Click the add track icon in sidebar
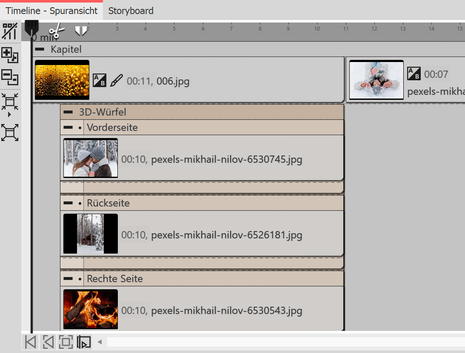Screen dimensions: 465x353 click(x=10, y=55)
